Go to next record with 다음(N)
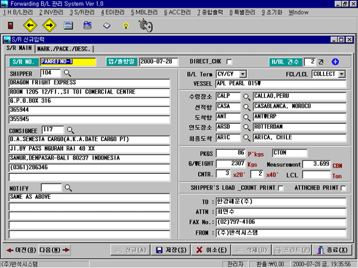The image size is (358, 268). (x=55, y=250)
